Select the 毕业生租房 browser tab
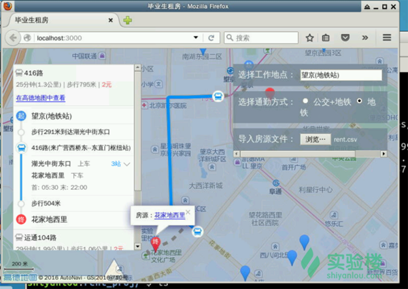 click(x=64, y=20)
